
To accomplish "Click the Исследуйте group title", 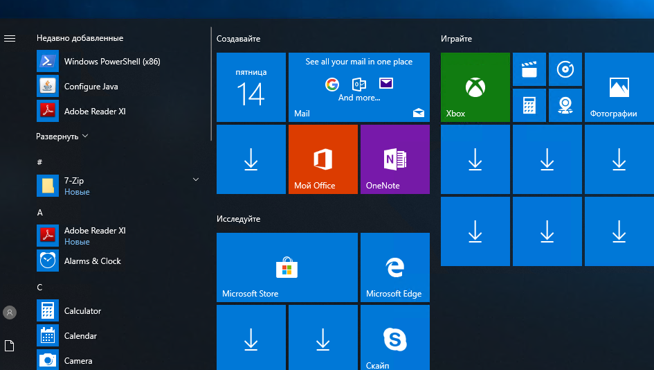I will point(238,219).
